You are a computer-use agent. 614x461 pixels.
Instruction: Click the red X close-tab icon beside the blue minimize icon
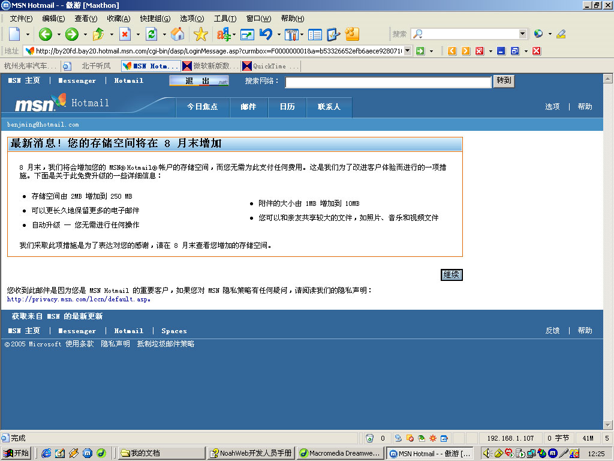point(479,51)
